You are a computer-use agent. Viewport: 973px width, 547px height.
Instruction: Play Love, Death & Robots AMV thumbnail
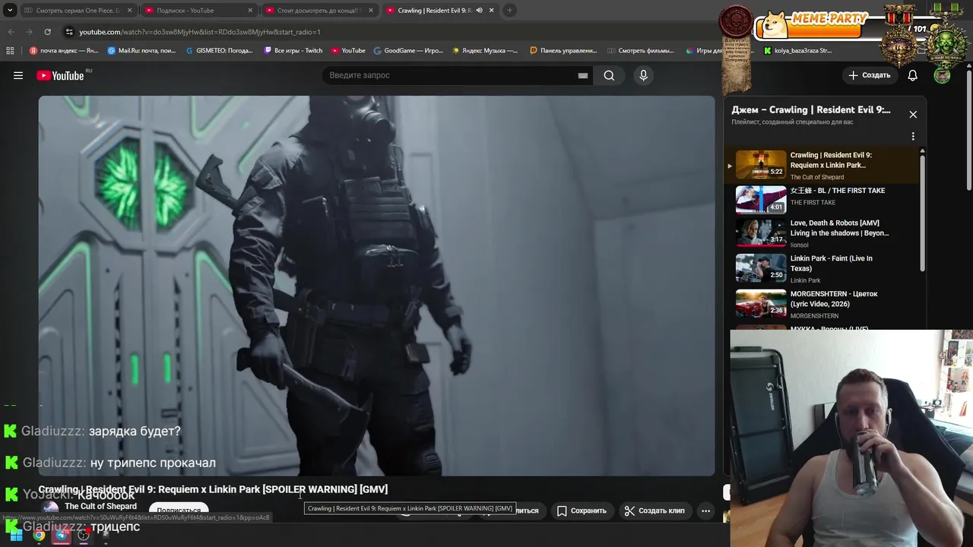pyautogui.click(x=761, y=232)
